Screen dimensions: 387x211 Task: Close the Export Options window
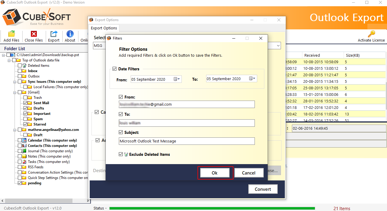pos(279,20)
